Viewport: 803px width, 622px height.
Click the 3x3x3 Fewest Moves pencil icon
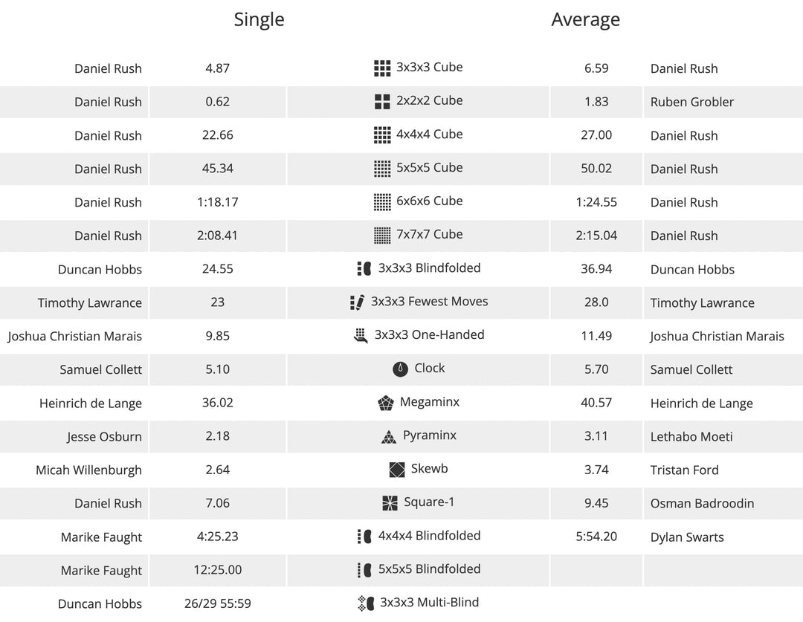tap(357, 302)
